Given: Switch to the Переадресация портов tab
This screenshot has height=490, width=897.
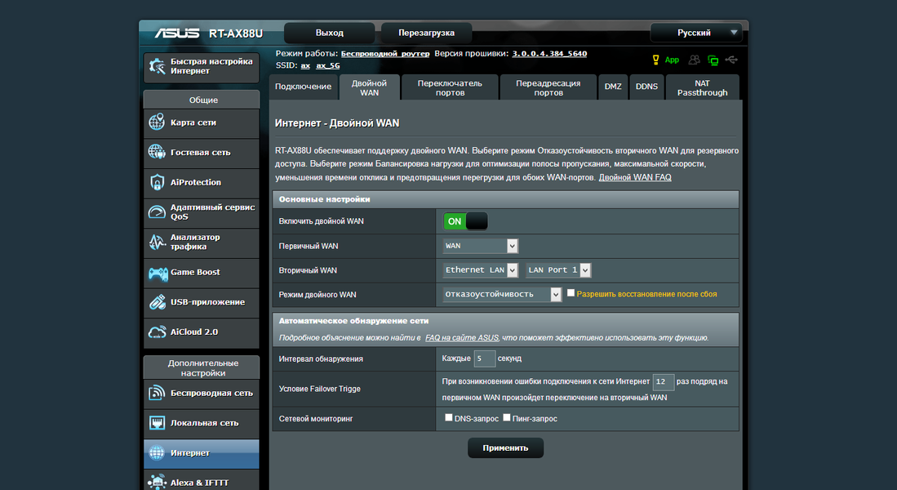Looking at the screenshot, I should click(x=548, y=87).
